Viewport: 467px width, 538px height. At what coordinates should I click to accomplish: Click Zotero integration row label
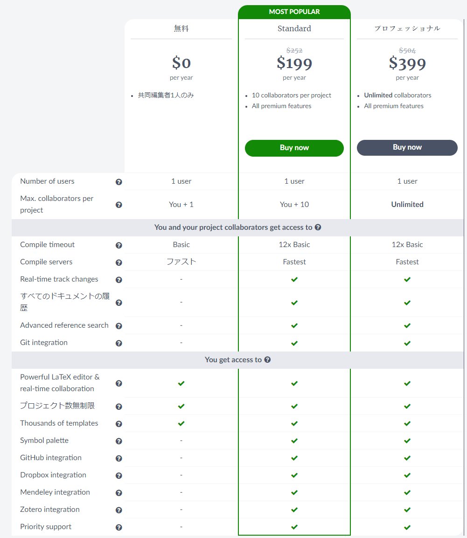(50, 510)
